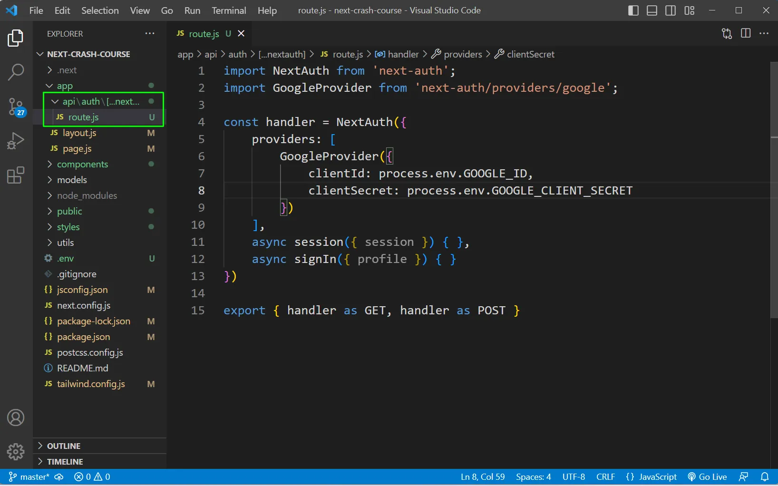Start Go Live server
The height and width of the screenshot is (486, 778).
coord(707,477)
